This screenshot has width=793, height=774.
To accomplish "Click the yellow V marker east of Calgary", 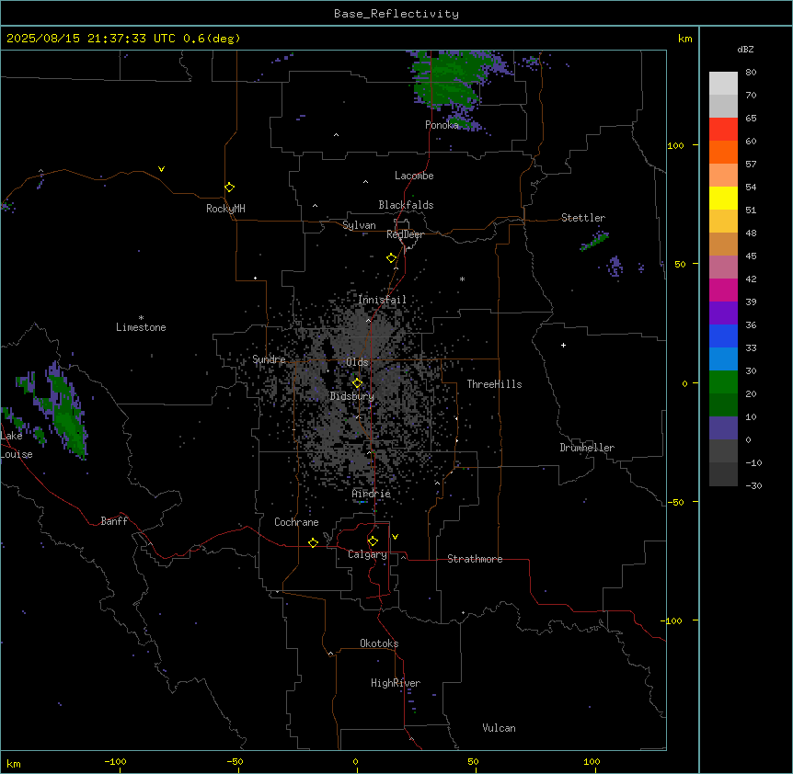I will (x=395, y=537).
